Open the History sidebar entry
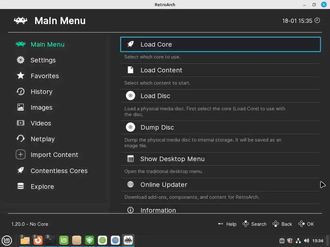Image resolution: width=330 pixels, height=247 pixels. (42, 92)
